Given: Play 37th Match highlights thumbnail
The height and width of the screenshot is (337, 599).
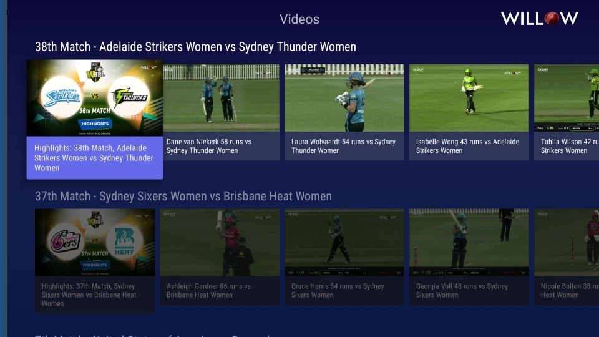Looking at the screenshot, I should click(95, 242).
